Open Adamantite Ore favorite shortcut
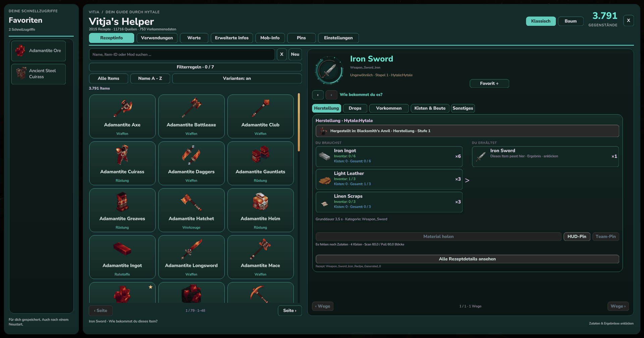The image size is (644, 338). [x=39, y=51]
